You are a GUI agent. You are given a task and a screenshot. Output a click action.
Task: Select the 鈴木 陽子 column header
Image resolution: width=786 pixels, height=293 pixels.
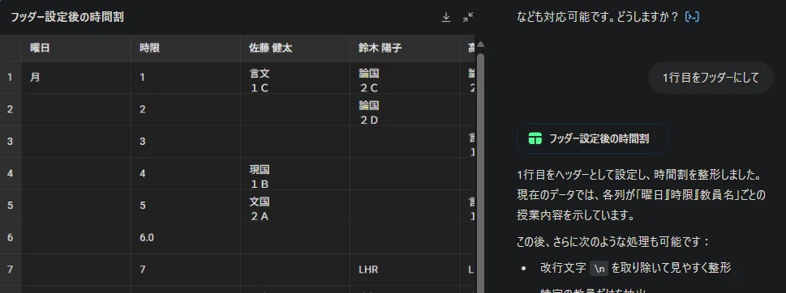[x=405, y=48]
